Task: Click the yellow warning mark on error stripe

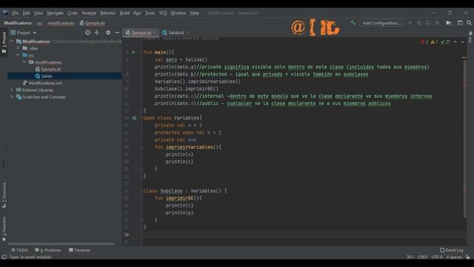Action: pos(464,58)
